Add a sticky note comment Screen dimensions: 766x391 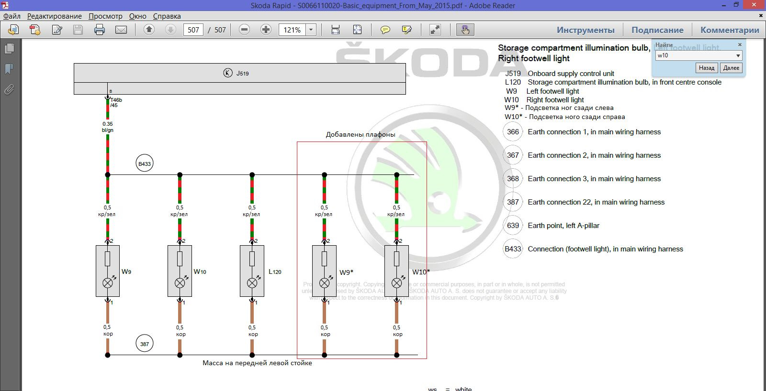[385, 30]
